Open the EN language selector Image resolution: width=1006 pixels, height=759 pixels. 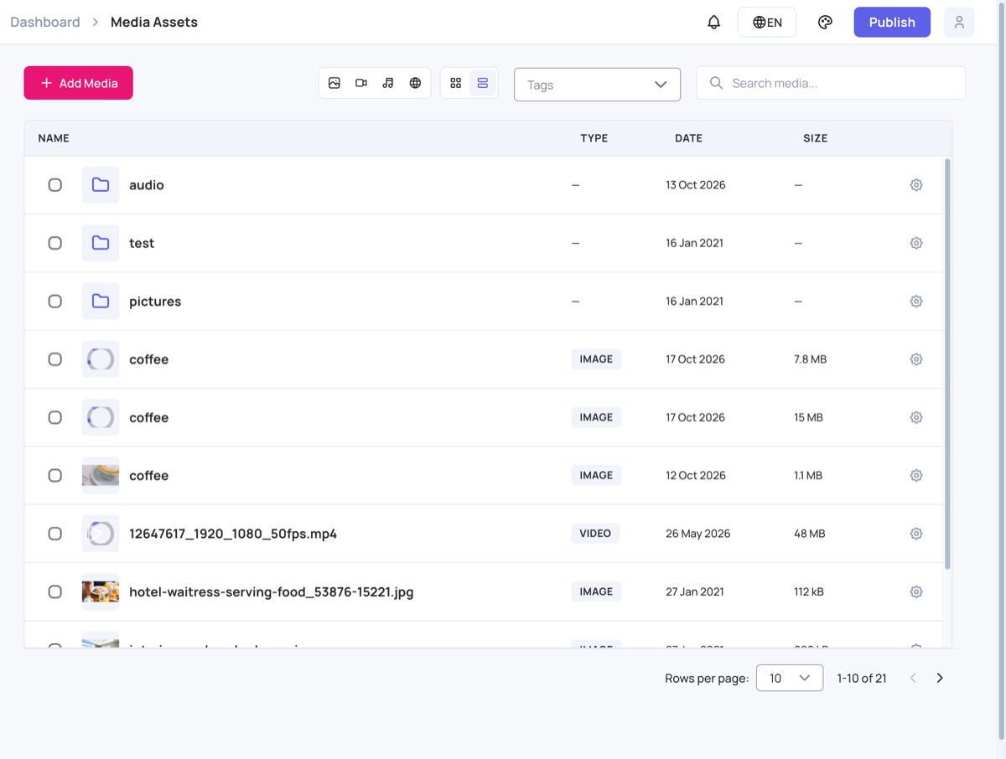click(x=767, y=23)
